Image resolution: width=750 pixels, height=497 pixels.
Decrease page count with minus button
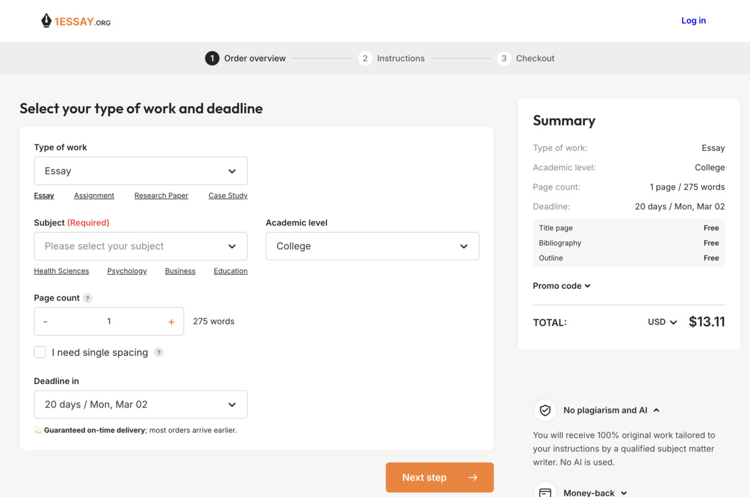click(45, 322)
